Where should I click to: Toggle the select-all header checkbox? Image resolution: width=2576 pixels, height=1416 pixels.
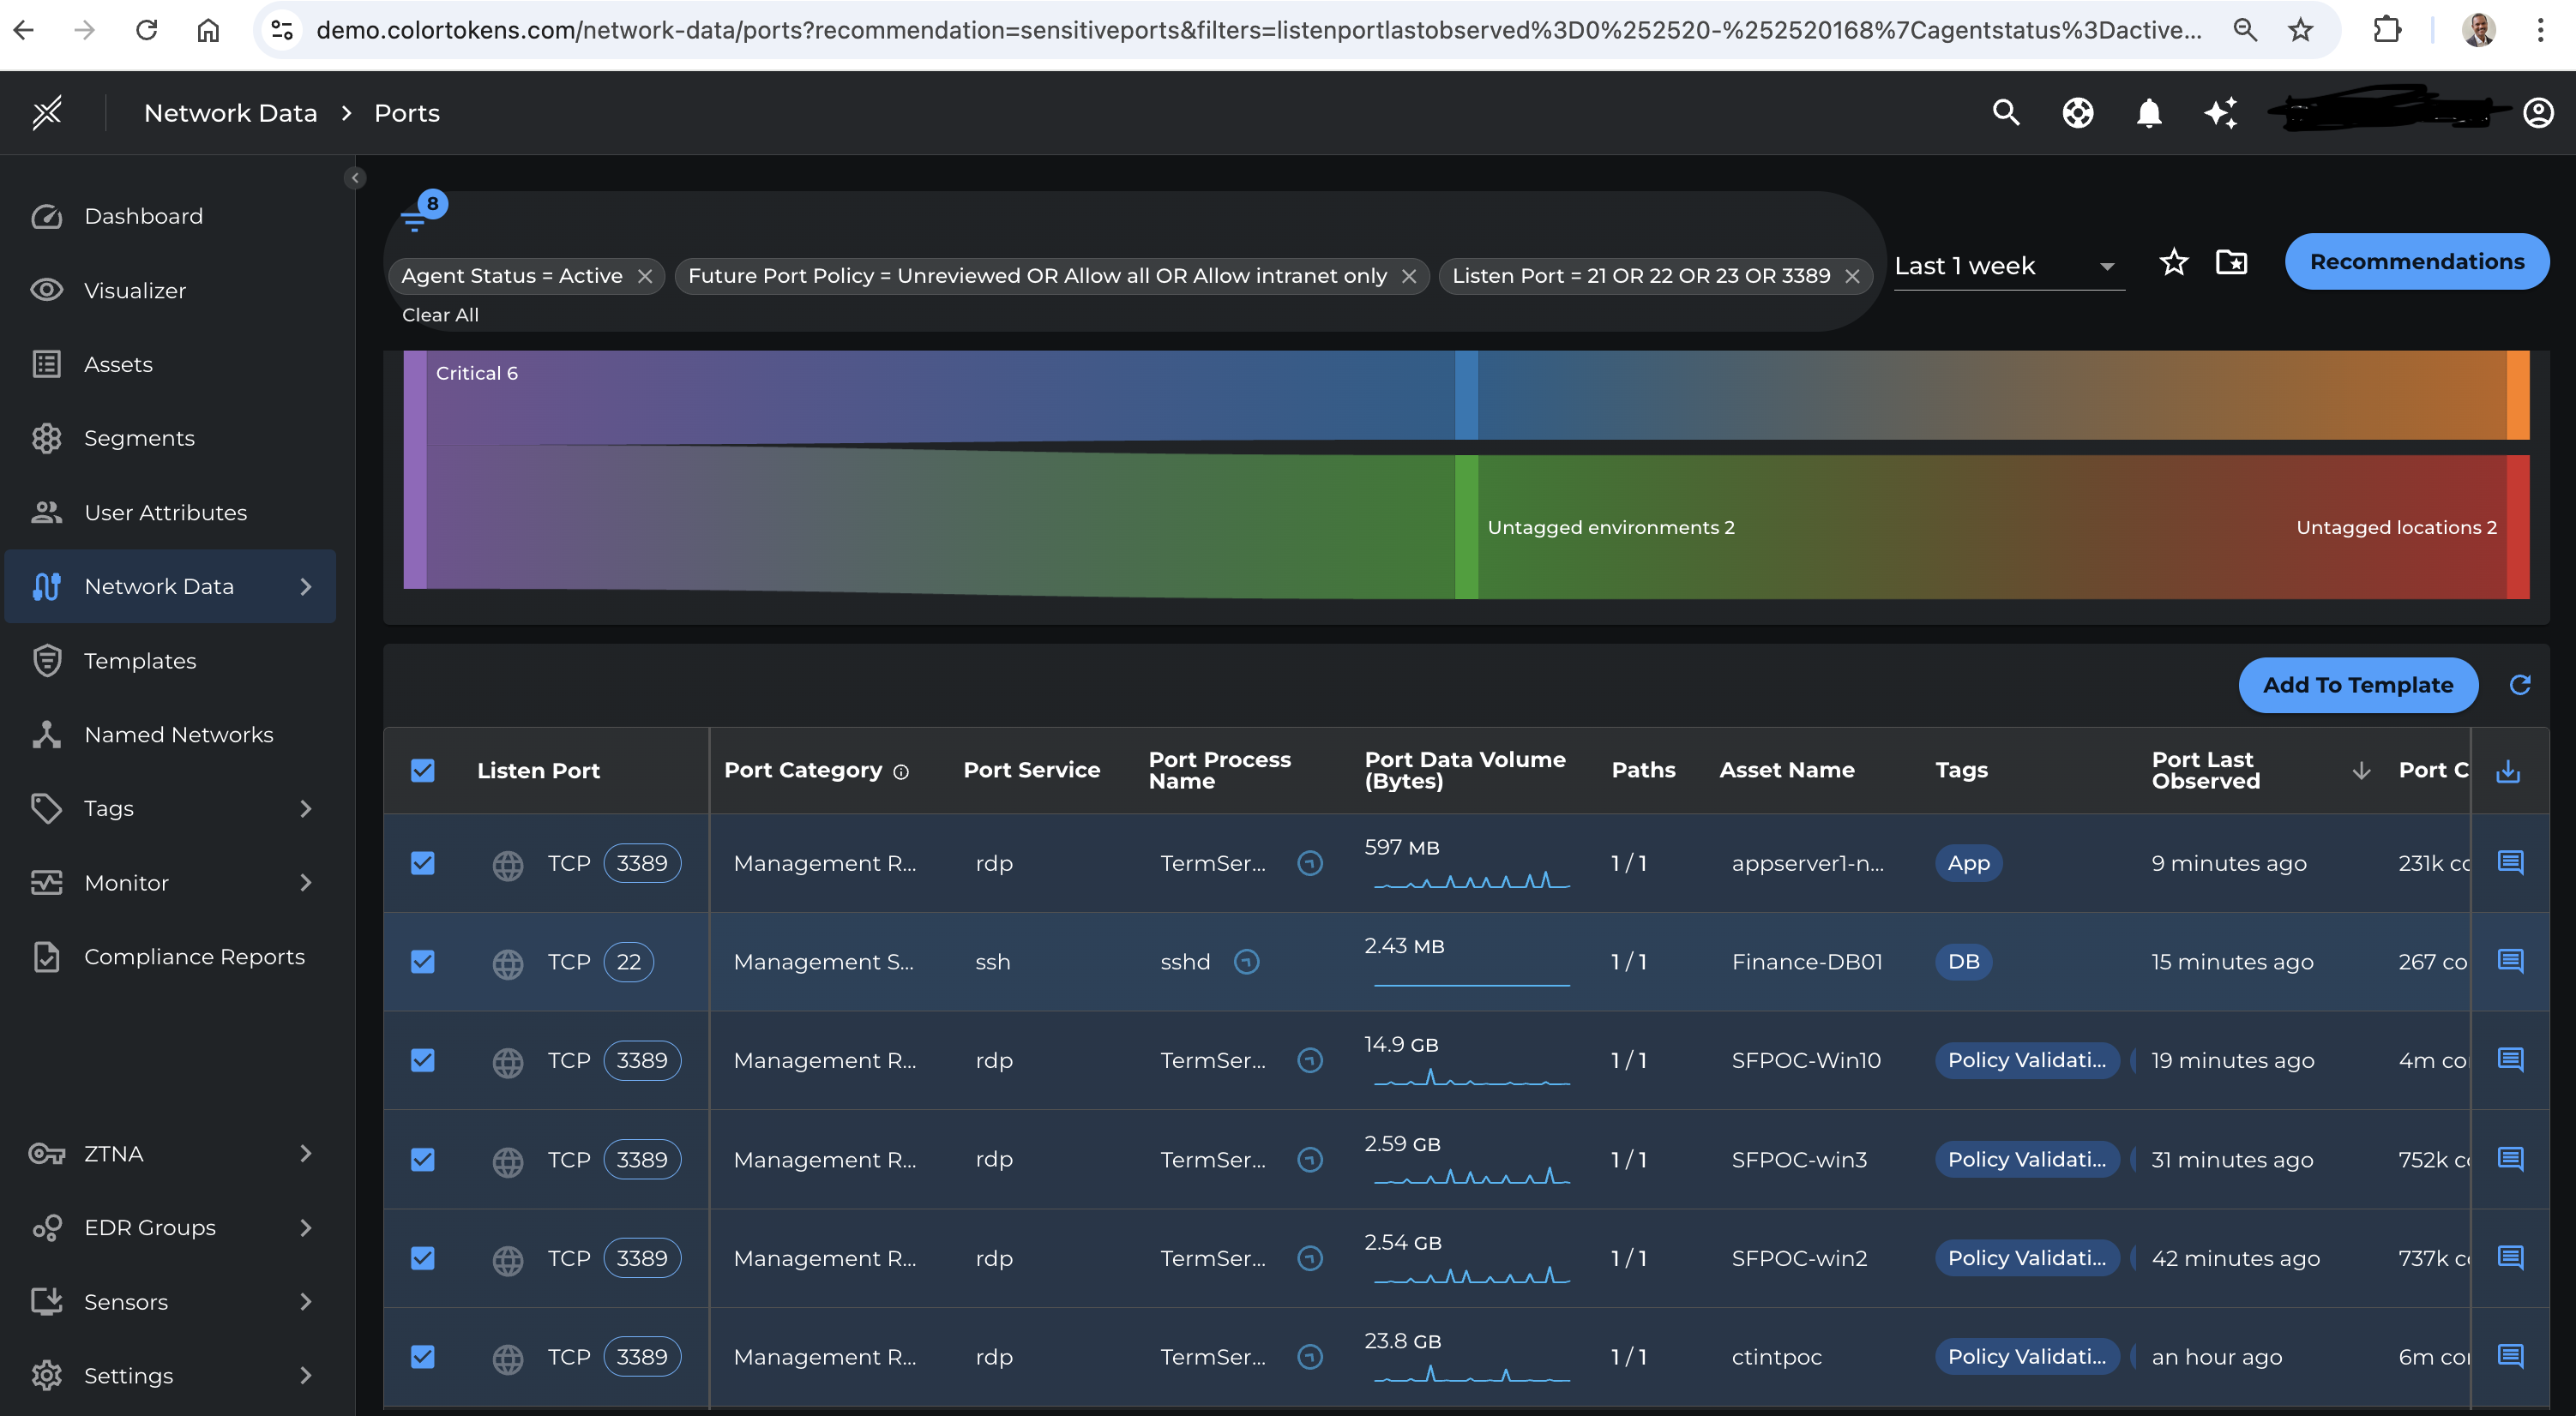pos(423,771)
